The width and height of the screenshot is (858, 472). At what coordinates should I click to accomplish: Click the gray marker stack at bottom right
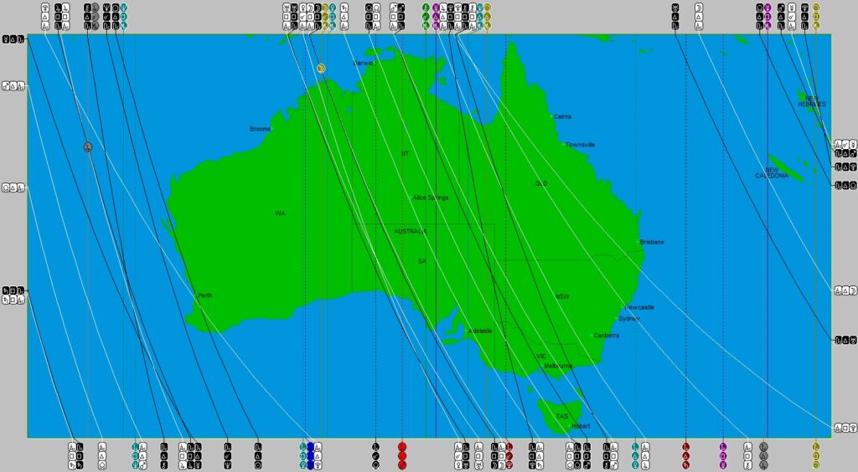(x=763, y=455)
